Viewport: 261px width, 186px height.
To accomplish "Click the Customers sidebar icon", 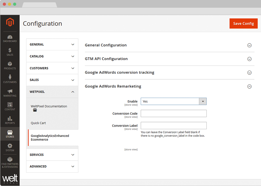I will point(10,78).
